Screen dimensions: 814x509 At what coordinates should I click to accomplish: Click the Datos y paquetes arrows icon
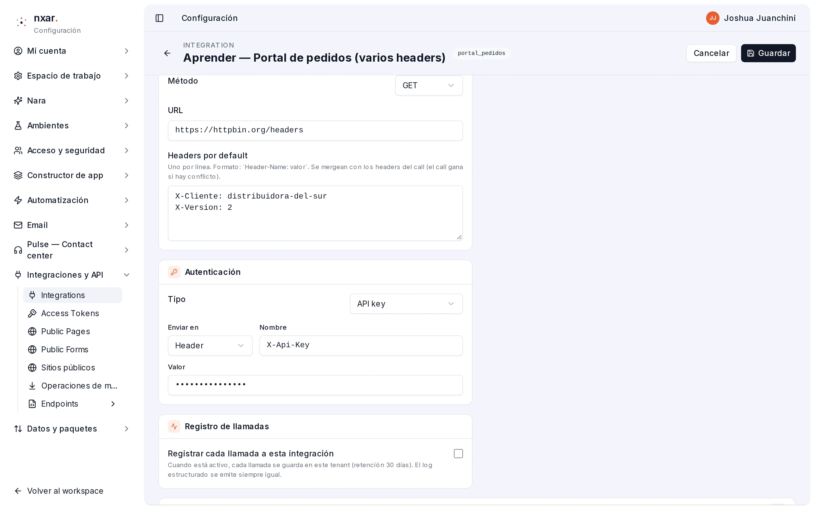coord(18,429)
